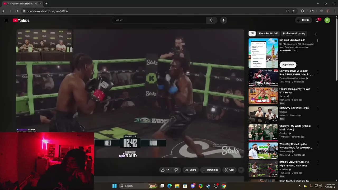Open Microsoft Store from taskbar
Viewport: 338px width, 190px height.
(x=185, y=186)
